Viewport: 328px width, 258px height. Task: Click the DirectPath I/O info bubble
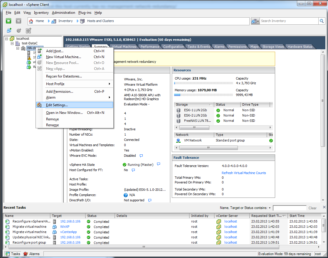click(150, 200)
